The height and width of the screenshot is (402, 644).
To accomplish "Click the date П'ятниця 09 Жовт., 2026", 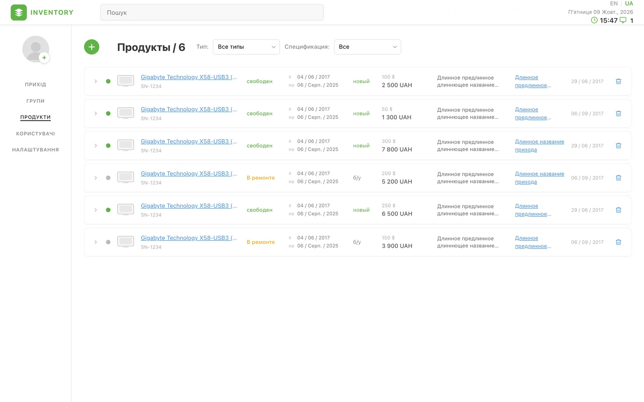I will 601,12.
